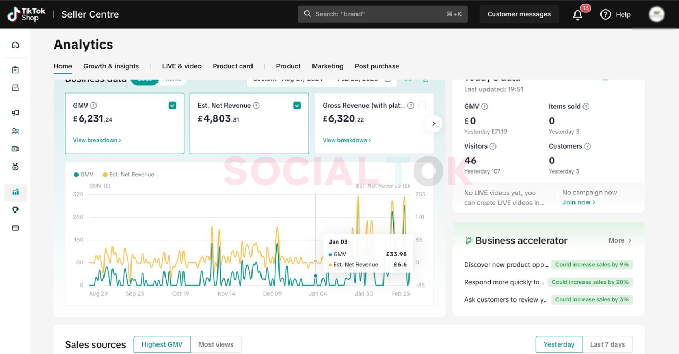Switch to Growth & insights tab
Image resolution: width=679 pixels, height=354 pixels.
tap(111, 66)
